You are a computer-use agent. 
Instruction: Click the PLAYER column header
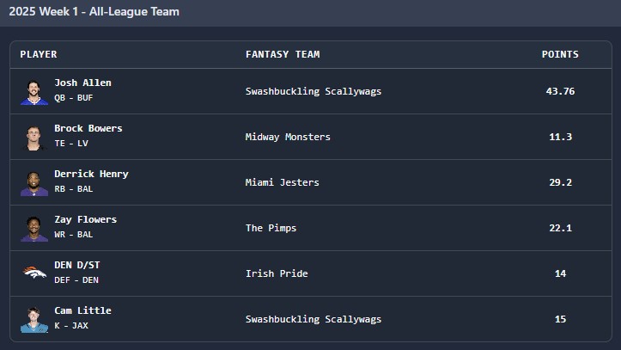[x=39, y=54]
